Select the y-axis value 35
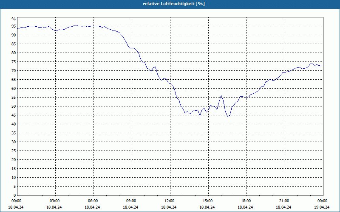 point(14,133)
